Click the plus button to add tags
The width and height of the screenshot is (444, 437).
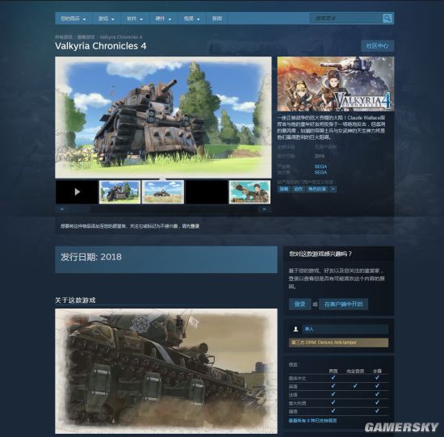[x=333, y=189]
